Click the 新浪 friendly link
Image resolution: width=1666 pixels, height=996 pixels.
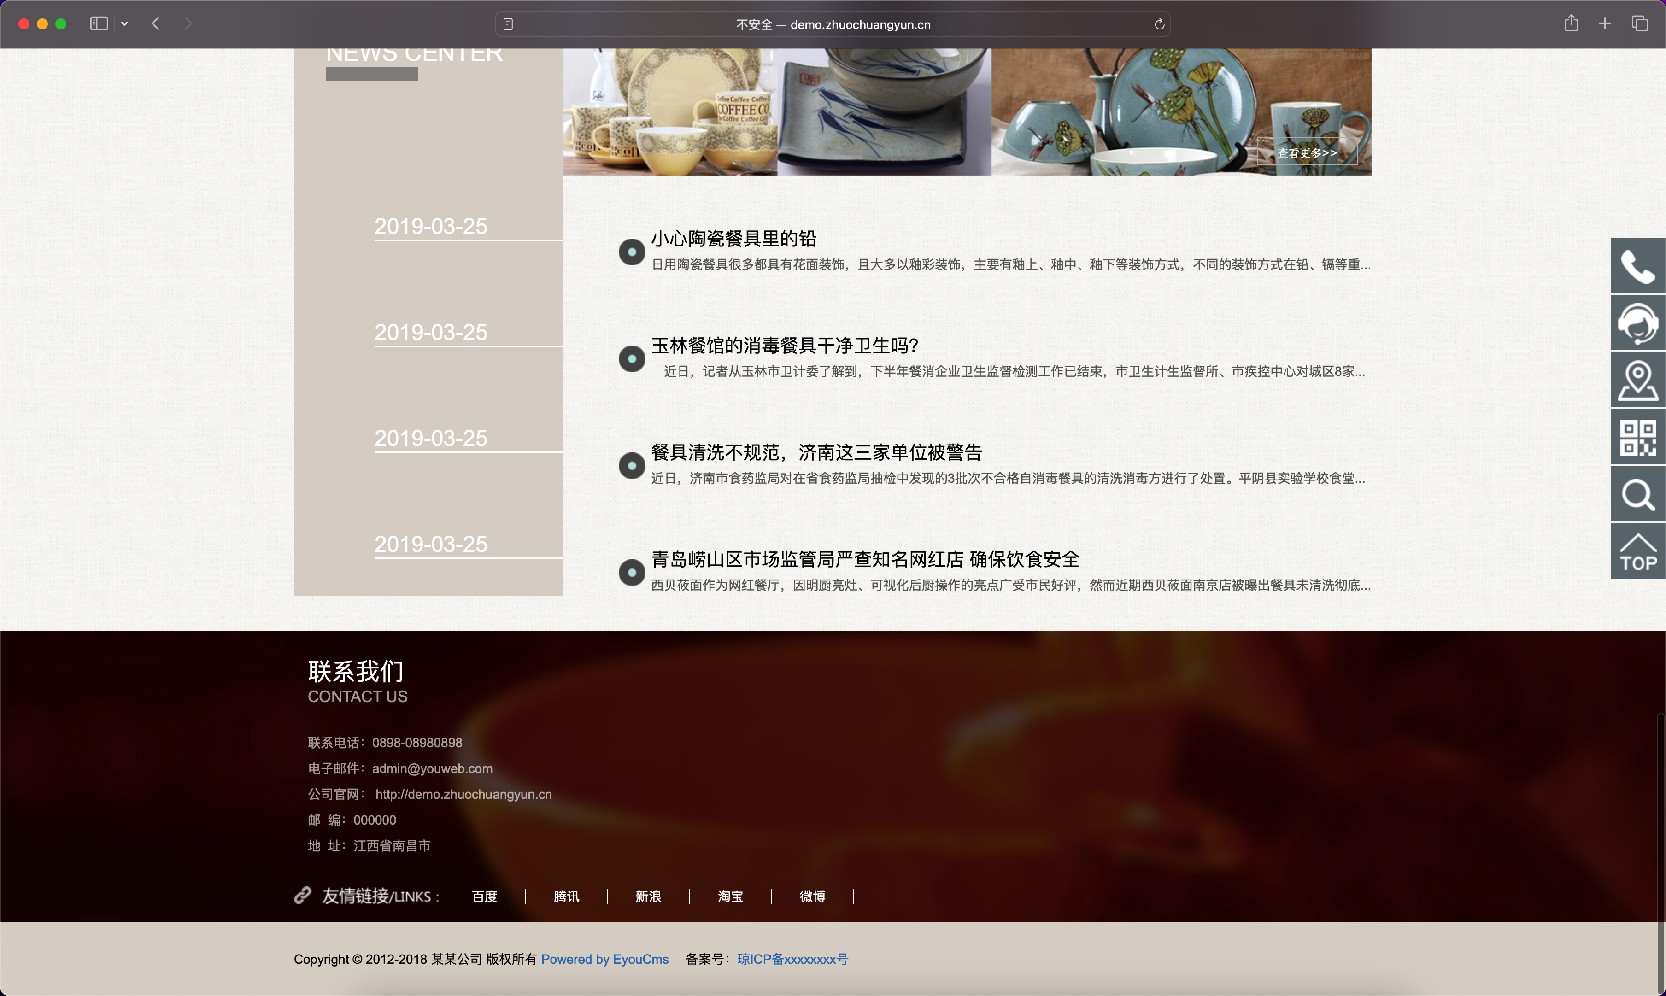pyautogui.click(x=648, y=896)
